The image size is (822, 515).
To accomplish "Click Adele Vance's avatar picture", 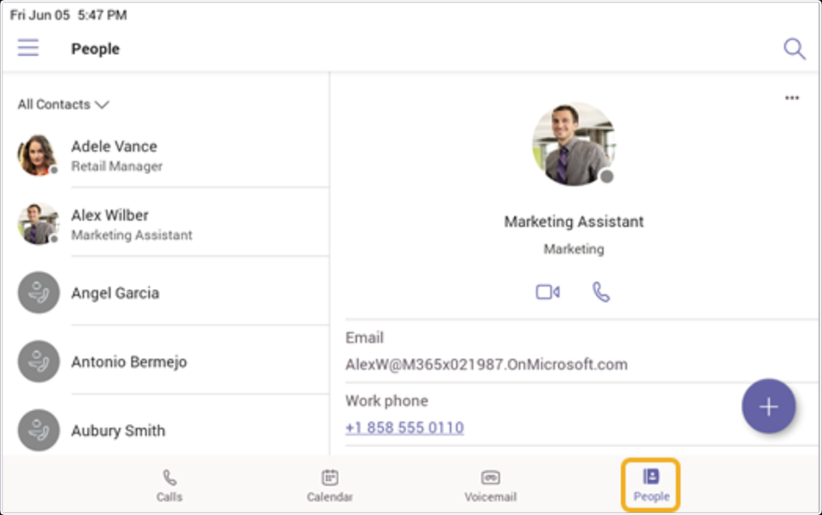I will tap(38, 155).
